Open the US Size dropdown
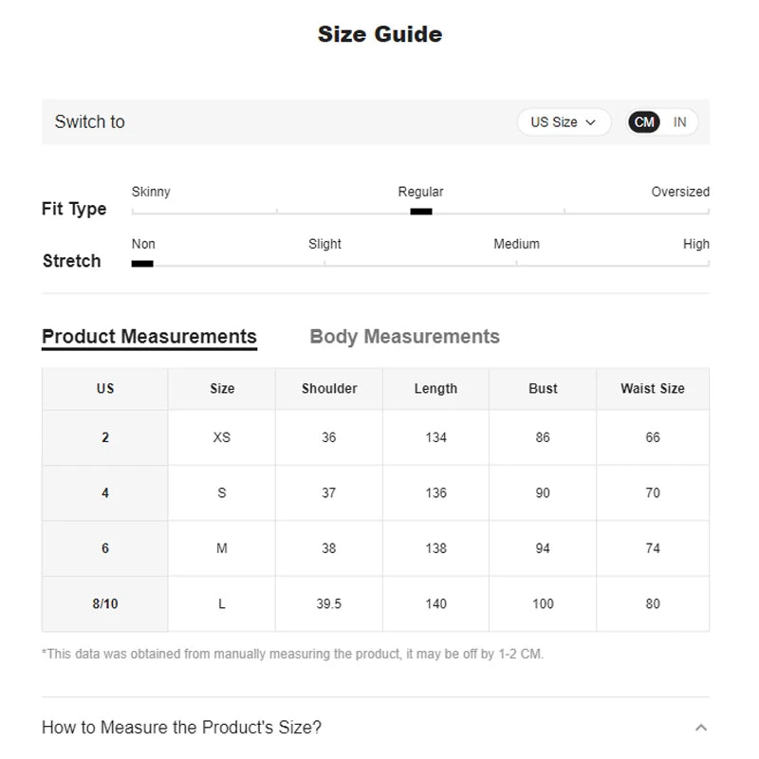 564,122
